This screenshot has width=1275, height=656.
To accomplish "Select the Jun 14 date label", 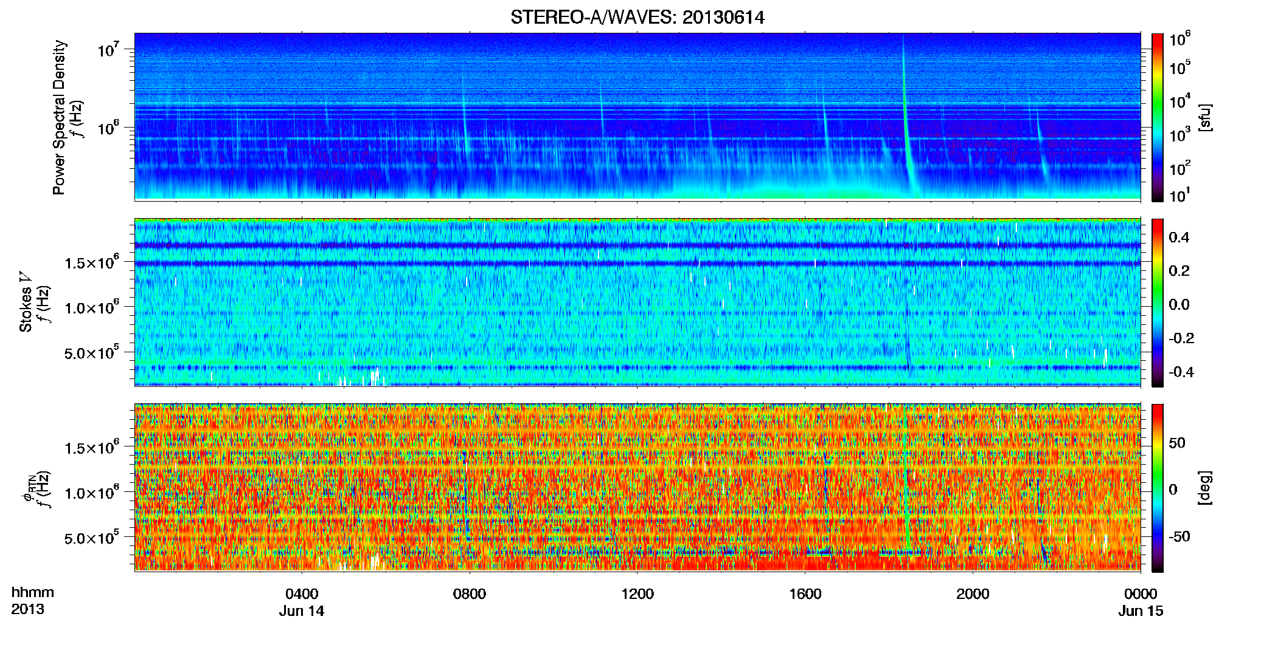I will 302,611.
